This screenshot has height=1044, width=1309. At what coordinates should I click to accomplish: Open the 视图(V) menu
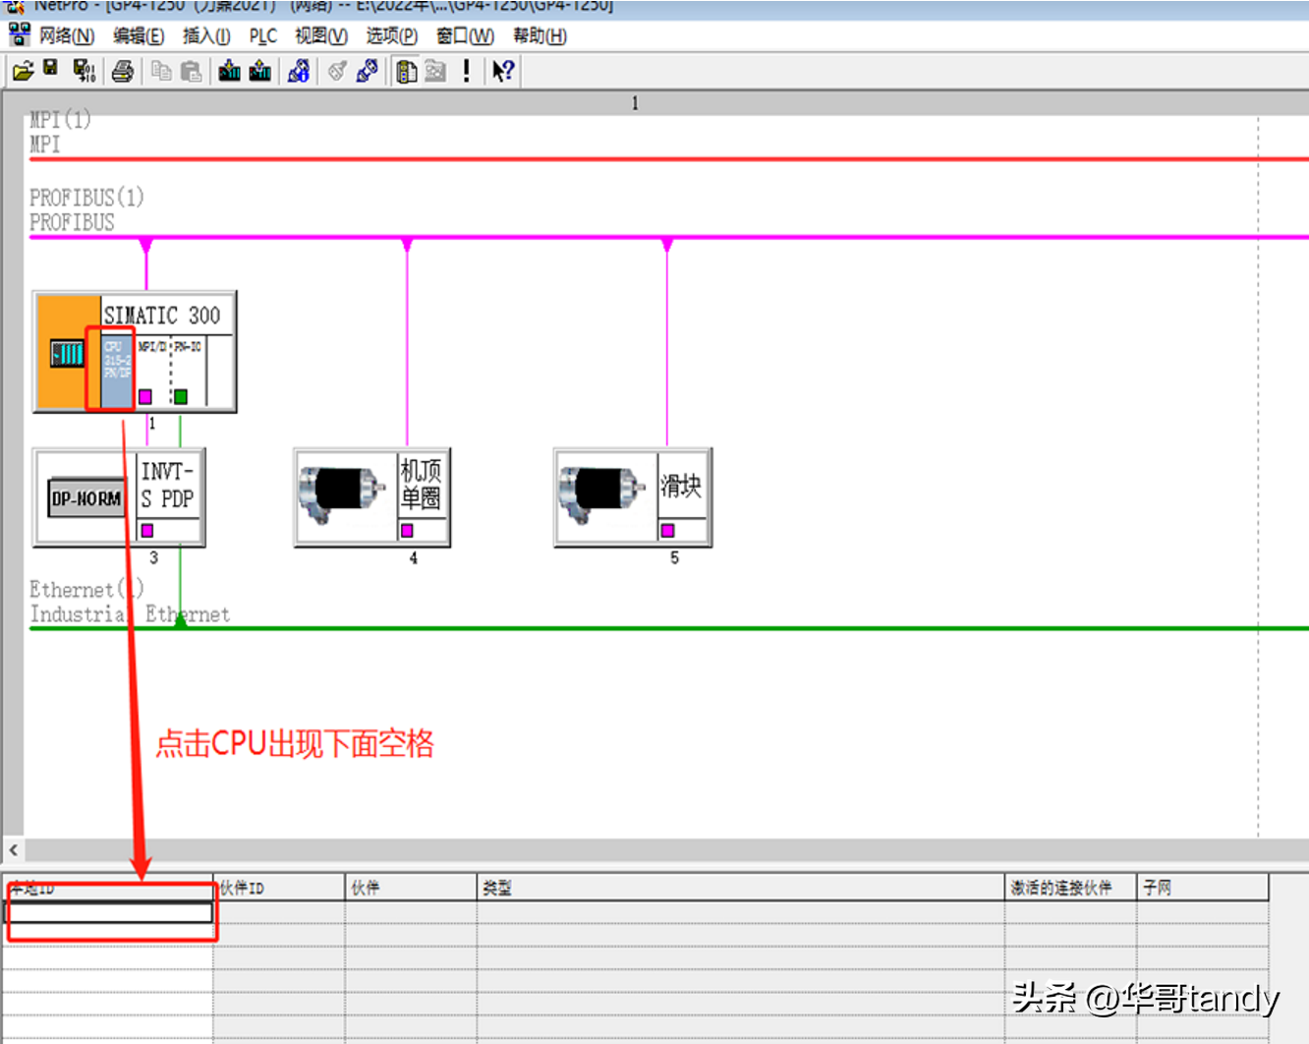[320, 36]
